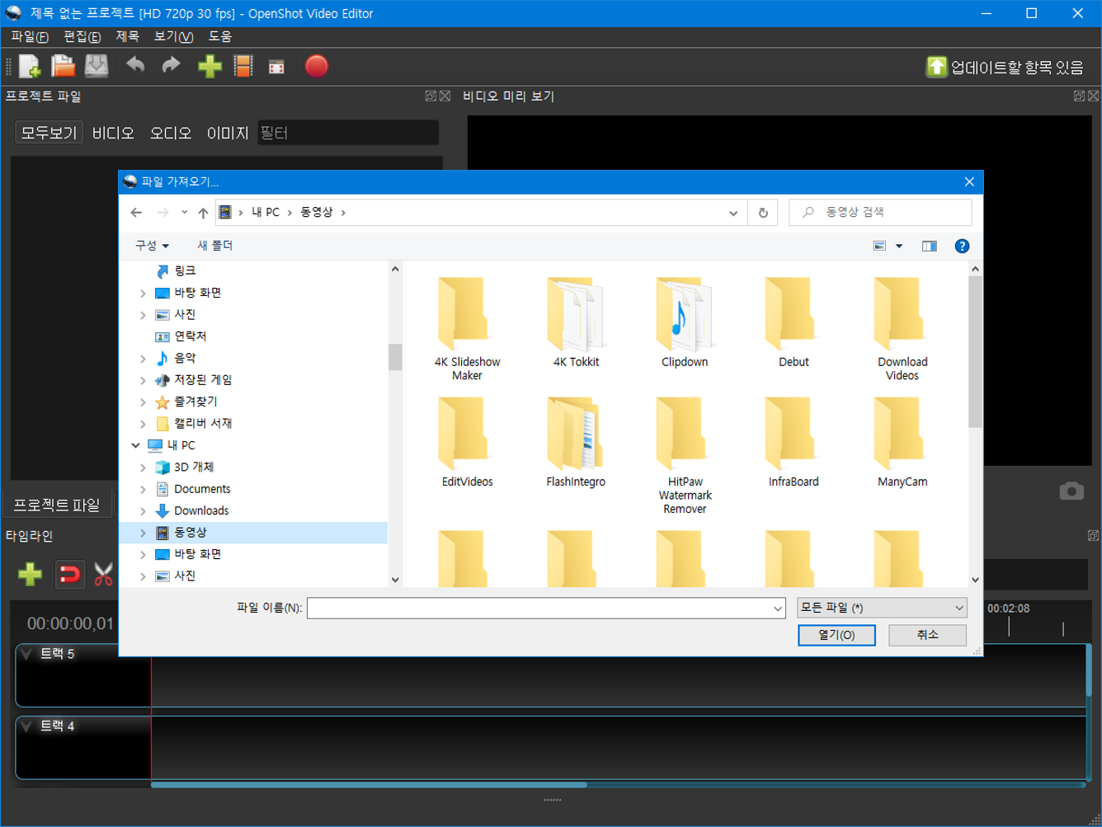
Task: Open the 편집(E) menu
Action: 82,36
